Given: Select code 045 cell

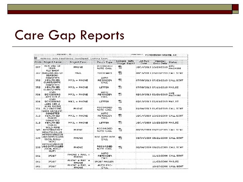Looking at the screenshot, I should pos(38,130).
